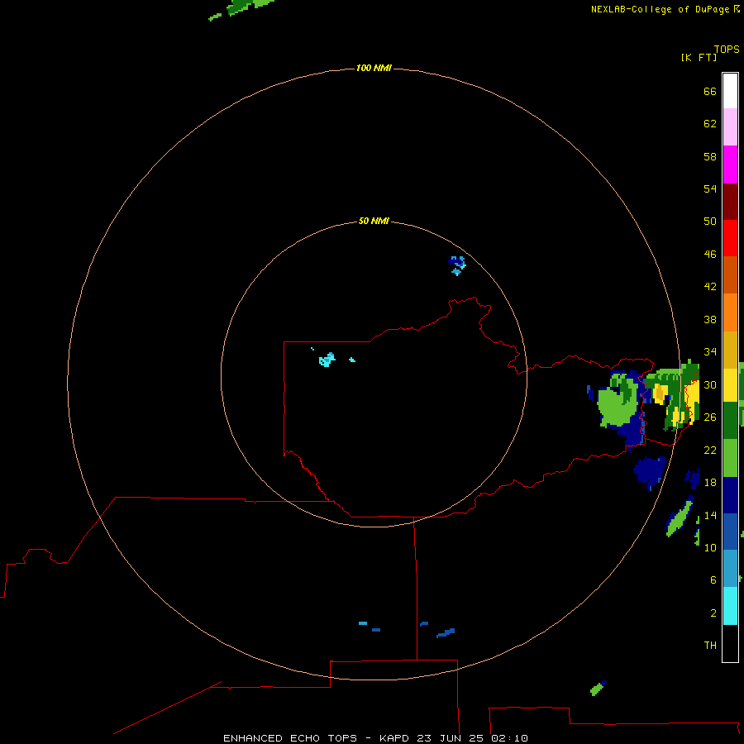Select the 14 legend value
Viewport: 744px width, 744px height.
710,515
